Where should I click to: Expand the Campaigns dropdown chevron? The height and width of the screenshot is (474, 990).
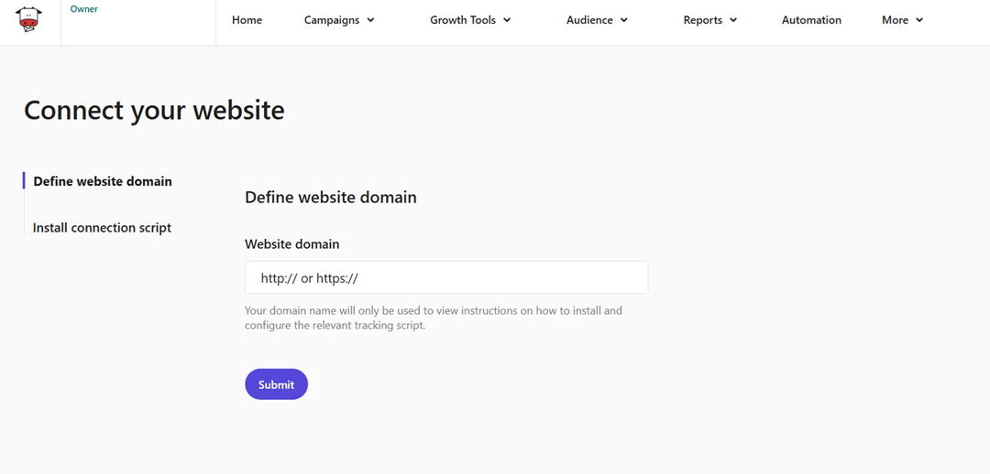(x=370, y=20)
